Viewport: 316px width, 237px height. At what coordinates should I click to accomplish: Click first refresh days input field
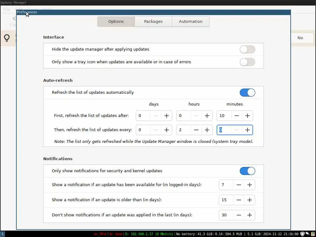point(143,116)
